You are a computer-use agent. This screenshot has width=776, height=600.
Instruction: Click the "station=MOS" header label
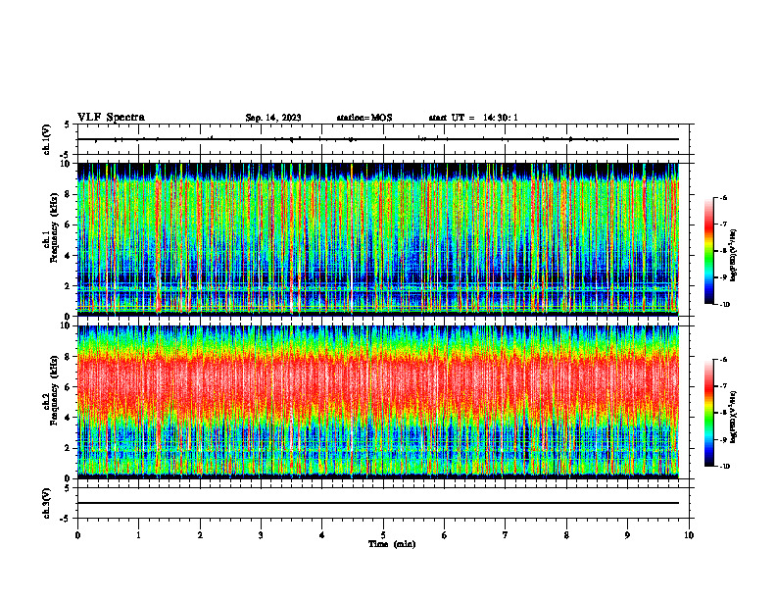[x=364, y=118]
